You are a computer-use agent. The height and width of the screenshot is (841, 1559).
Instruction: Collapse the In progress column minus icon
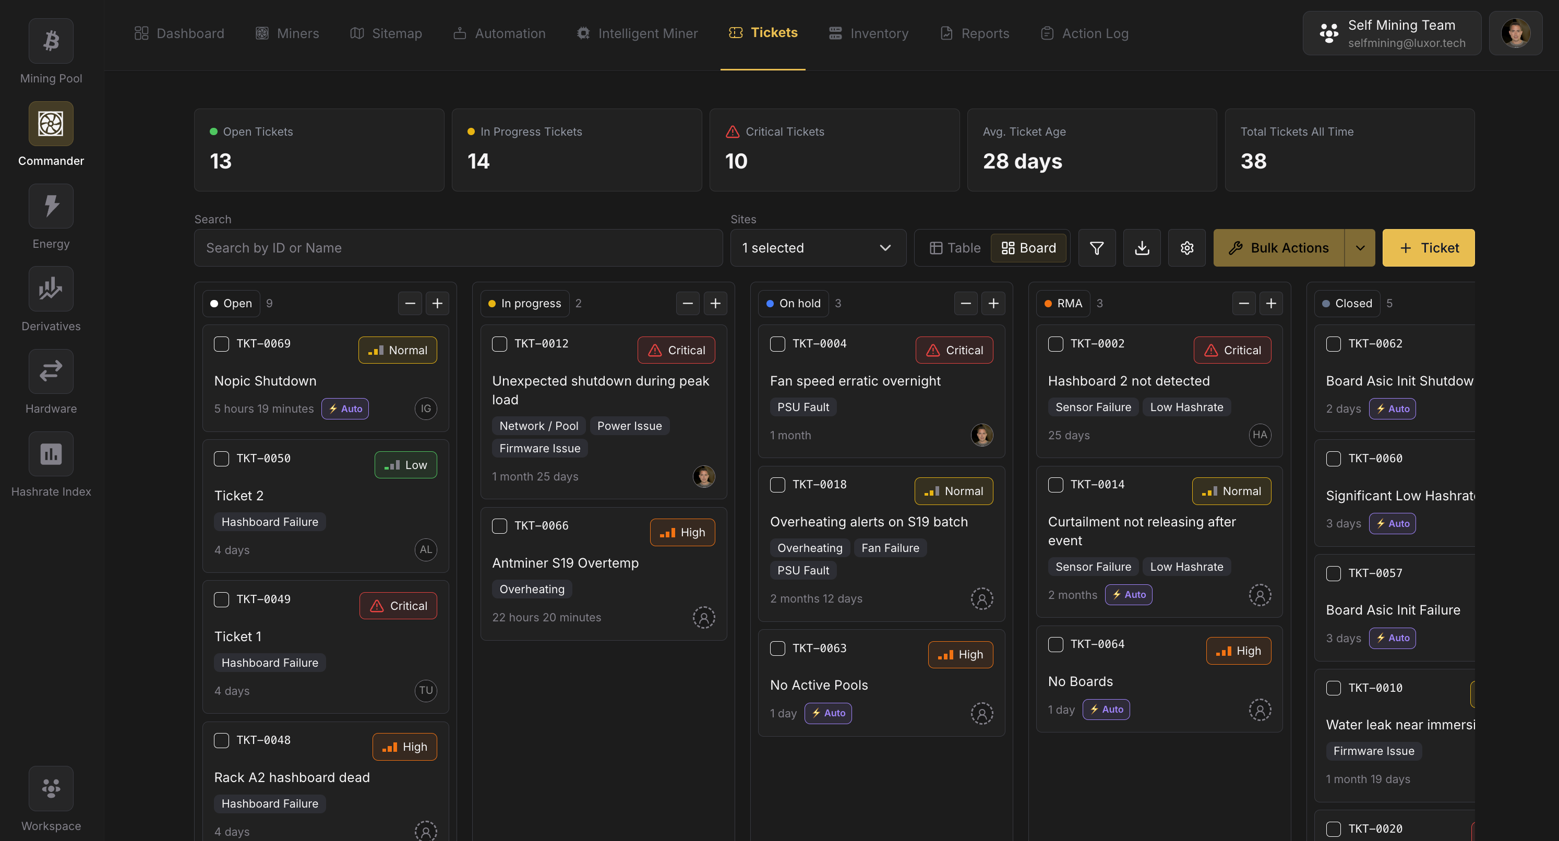tap(688, 303)
